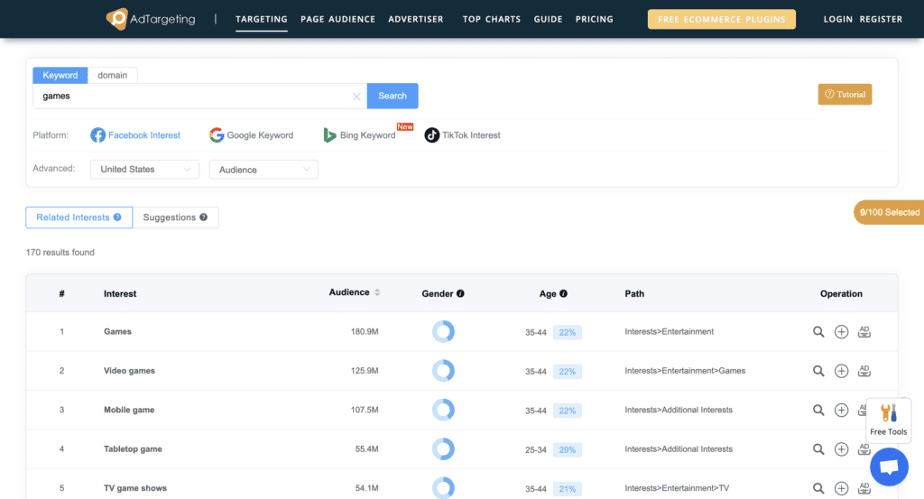
Task: Add Video games with plus icon
Action: [842, 371]
